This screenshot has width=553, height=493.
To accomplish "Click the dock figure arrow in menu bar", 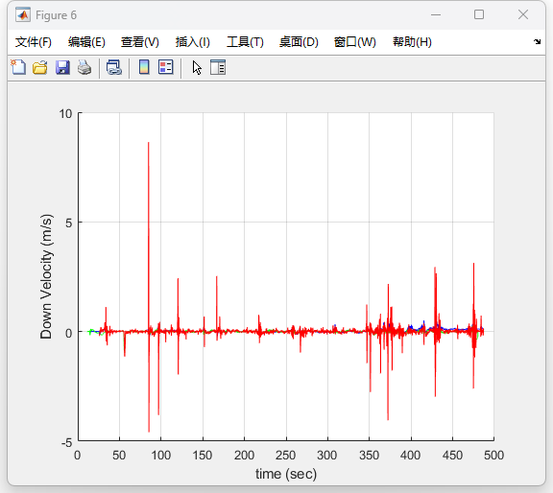I will coord(537,41).
